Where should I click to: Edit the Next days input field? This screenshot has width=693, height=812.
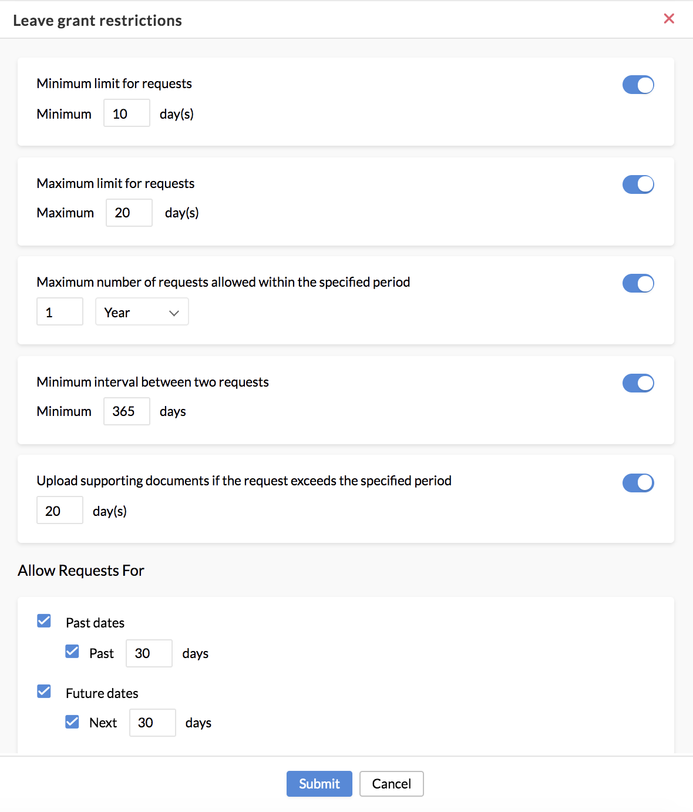[x=152, y=723]
